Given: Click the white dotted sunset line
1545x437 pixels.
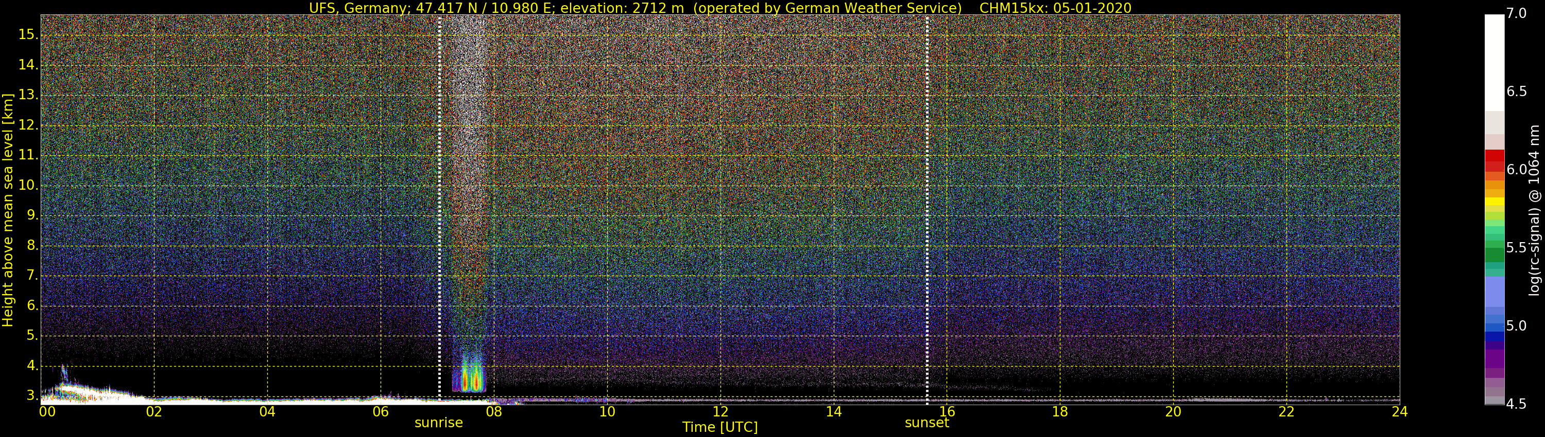Looking at the screenshot, I should click(x=927, y=210).
